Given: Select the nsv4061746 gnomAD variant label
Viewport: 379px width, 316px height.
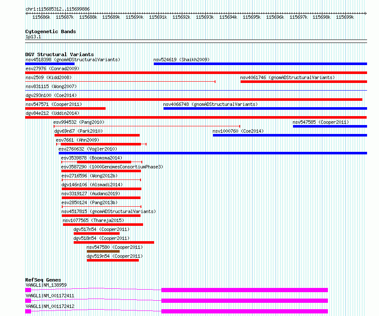Looking at the screenshot, I should click(287, 77).
